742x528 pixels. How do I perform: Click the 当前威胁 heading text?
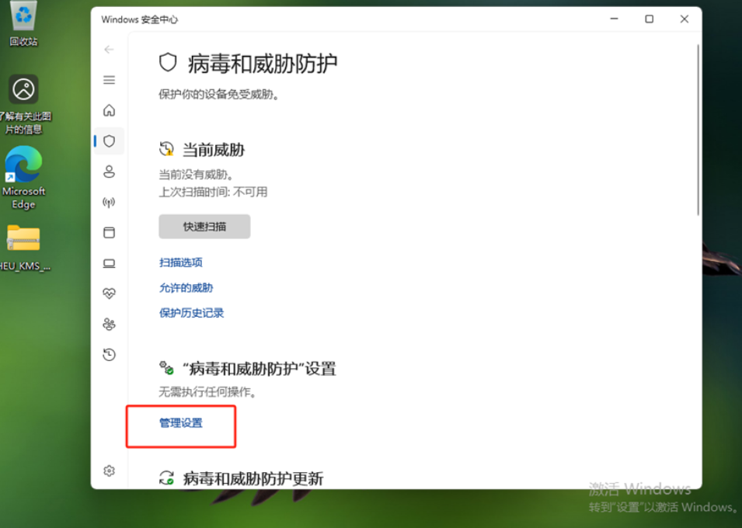(214, 150)
